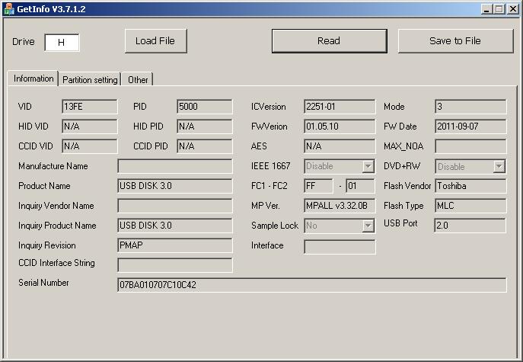523x362 pixels.
Task: Click the 'Serial Number' label
Action: pyautogui.click(x=43, y=283)
